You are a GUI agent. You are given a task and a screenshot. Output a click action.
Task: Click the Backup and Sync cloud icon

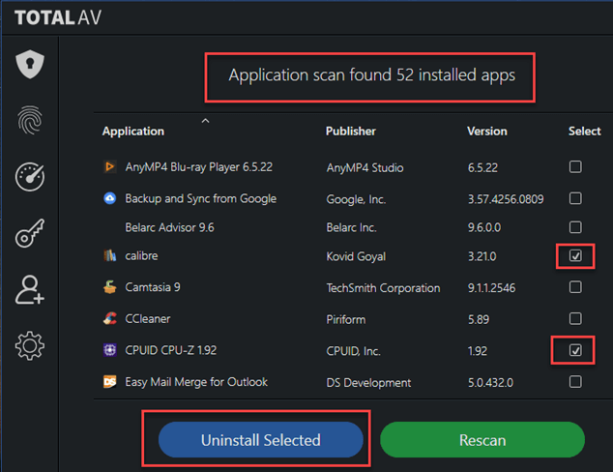point(110,198)
